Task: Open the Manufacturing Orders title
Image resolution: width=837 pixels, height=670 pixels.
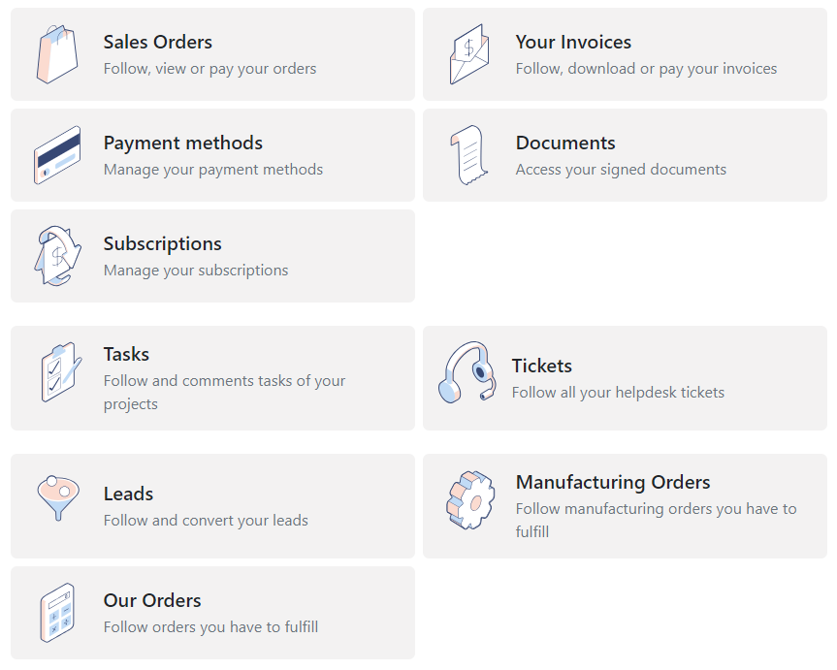Action: [613, 482]
